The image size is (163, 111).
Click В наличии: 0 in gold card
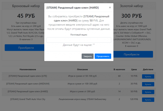tap(131, 46)
